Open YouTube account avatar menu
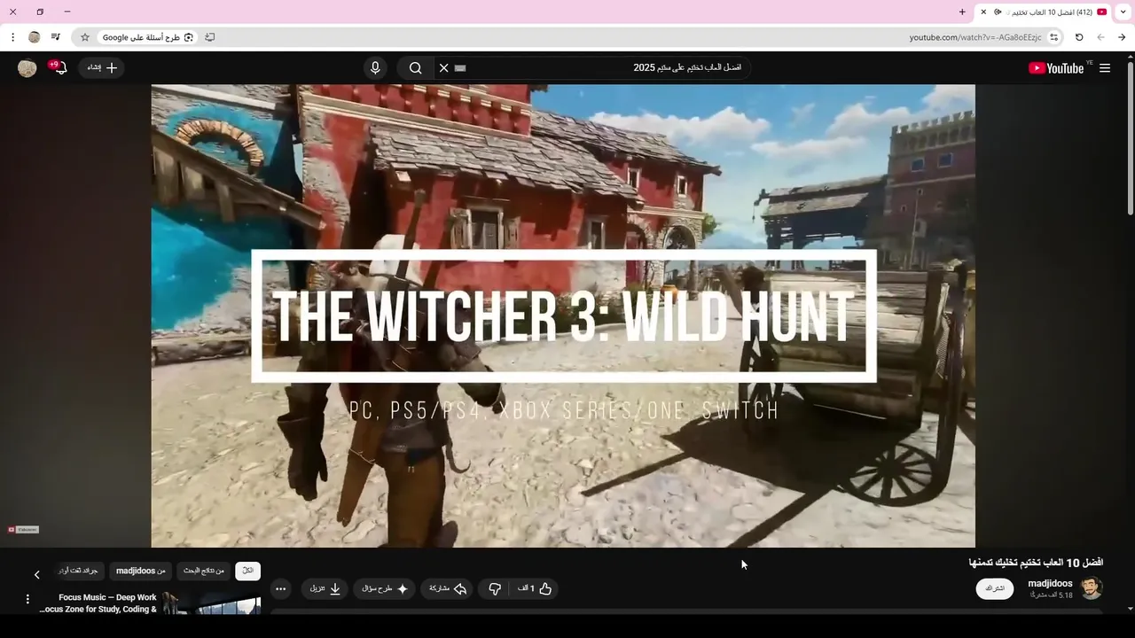 pos(27,68)
